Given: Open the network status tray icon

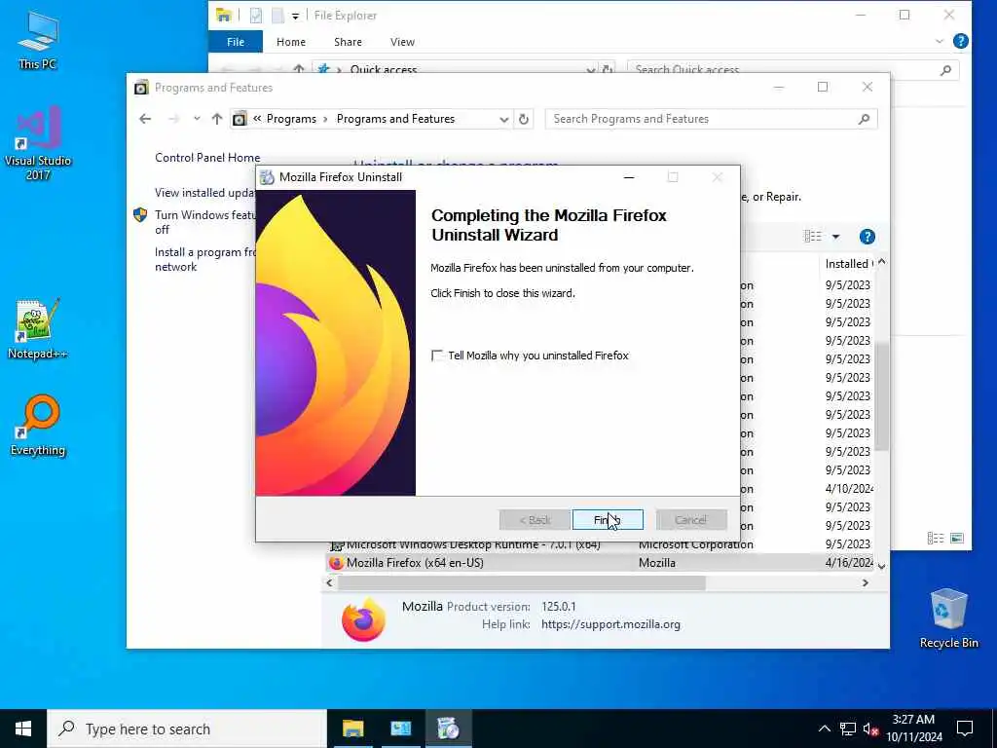Looking at the screenshot, I should [848, 729].
